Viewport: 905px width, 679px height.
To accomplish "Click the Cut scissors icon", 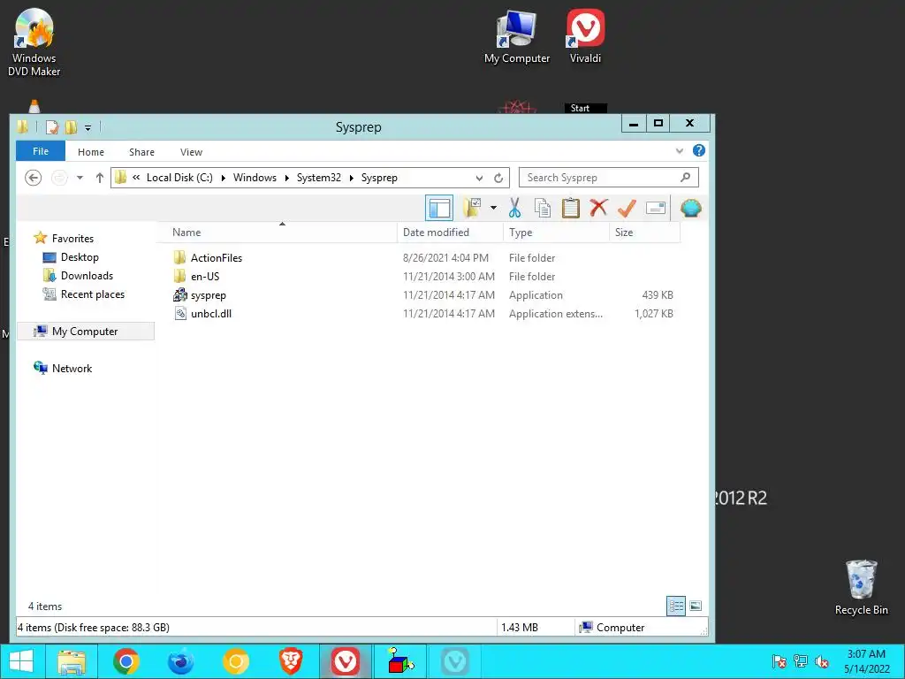I will pos(514,208).
